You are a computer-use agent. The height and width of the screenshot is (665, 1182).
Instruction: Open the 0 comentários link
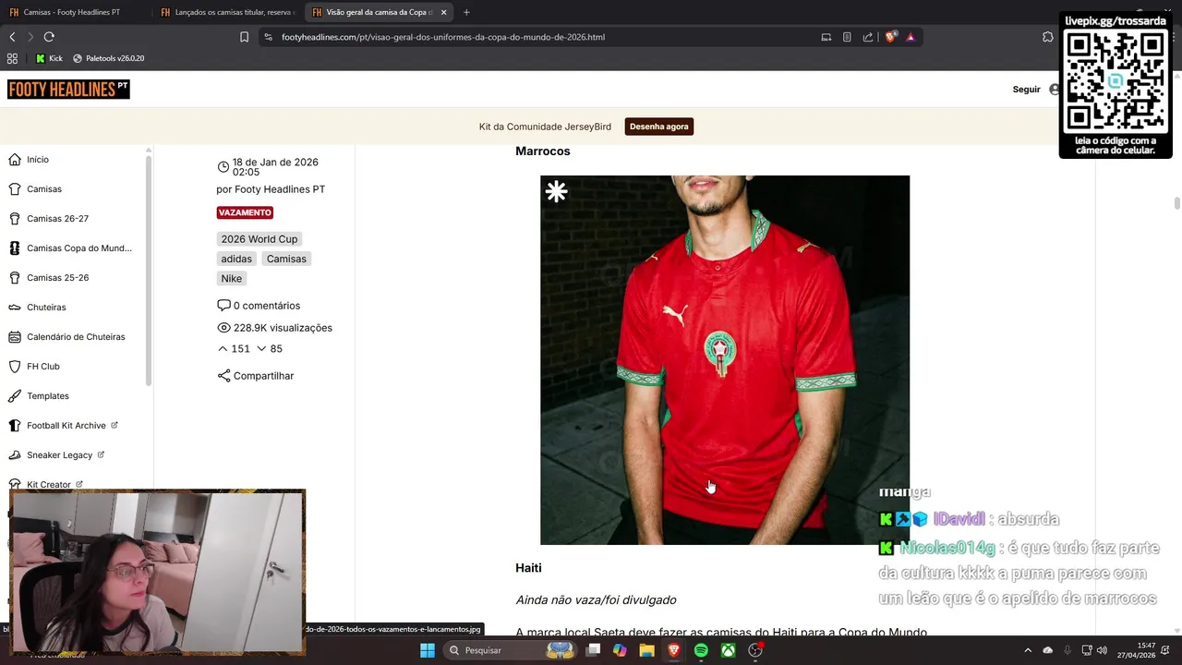[259, 306]
